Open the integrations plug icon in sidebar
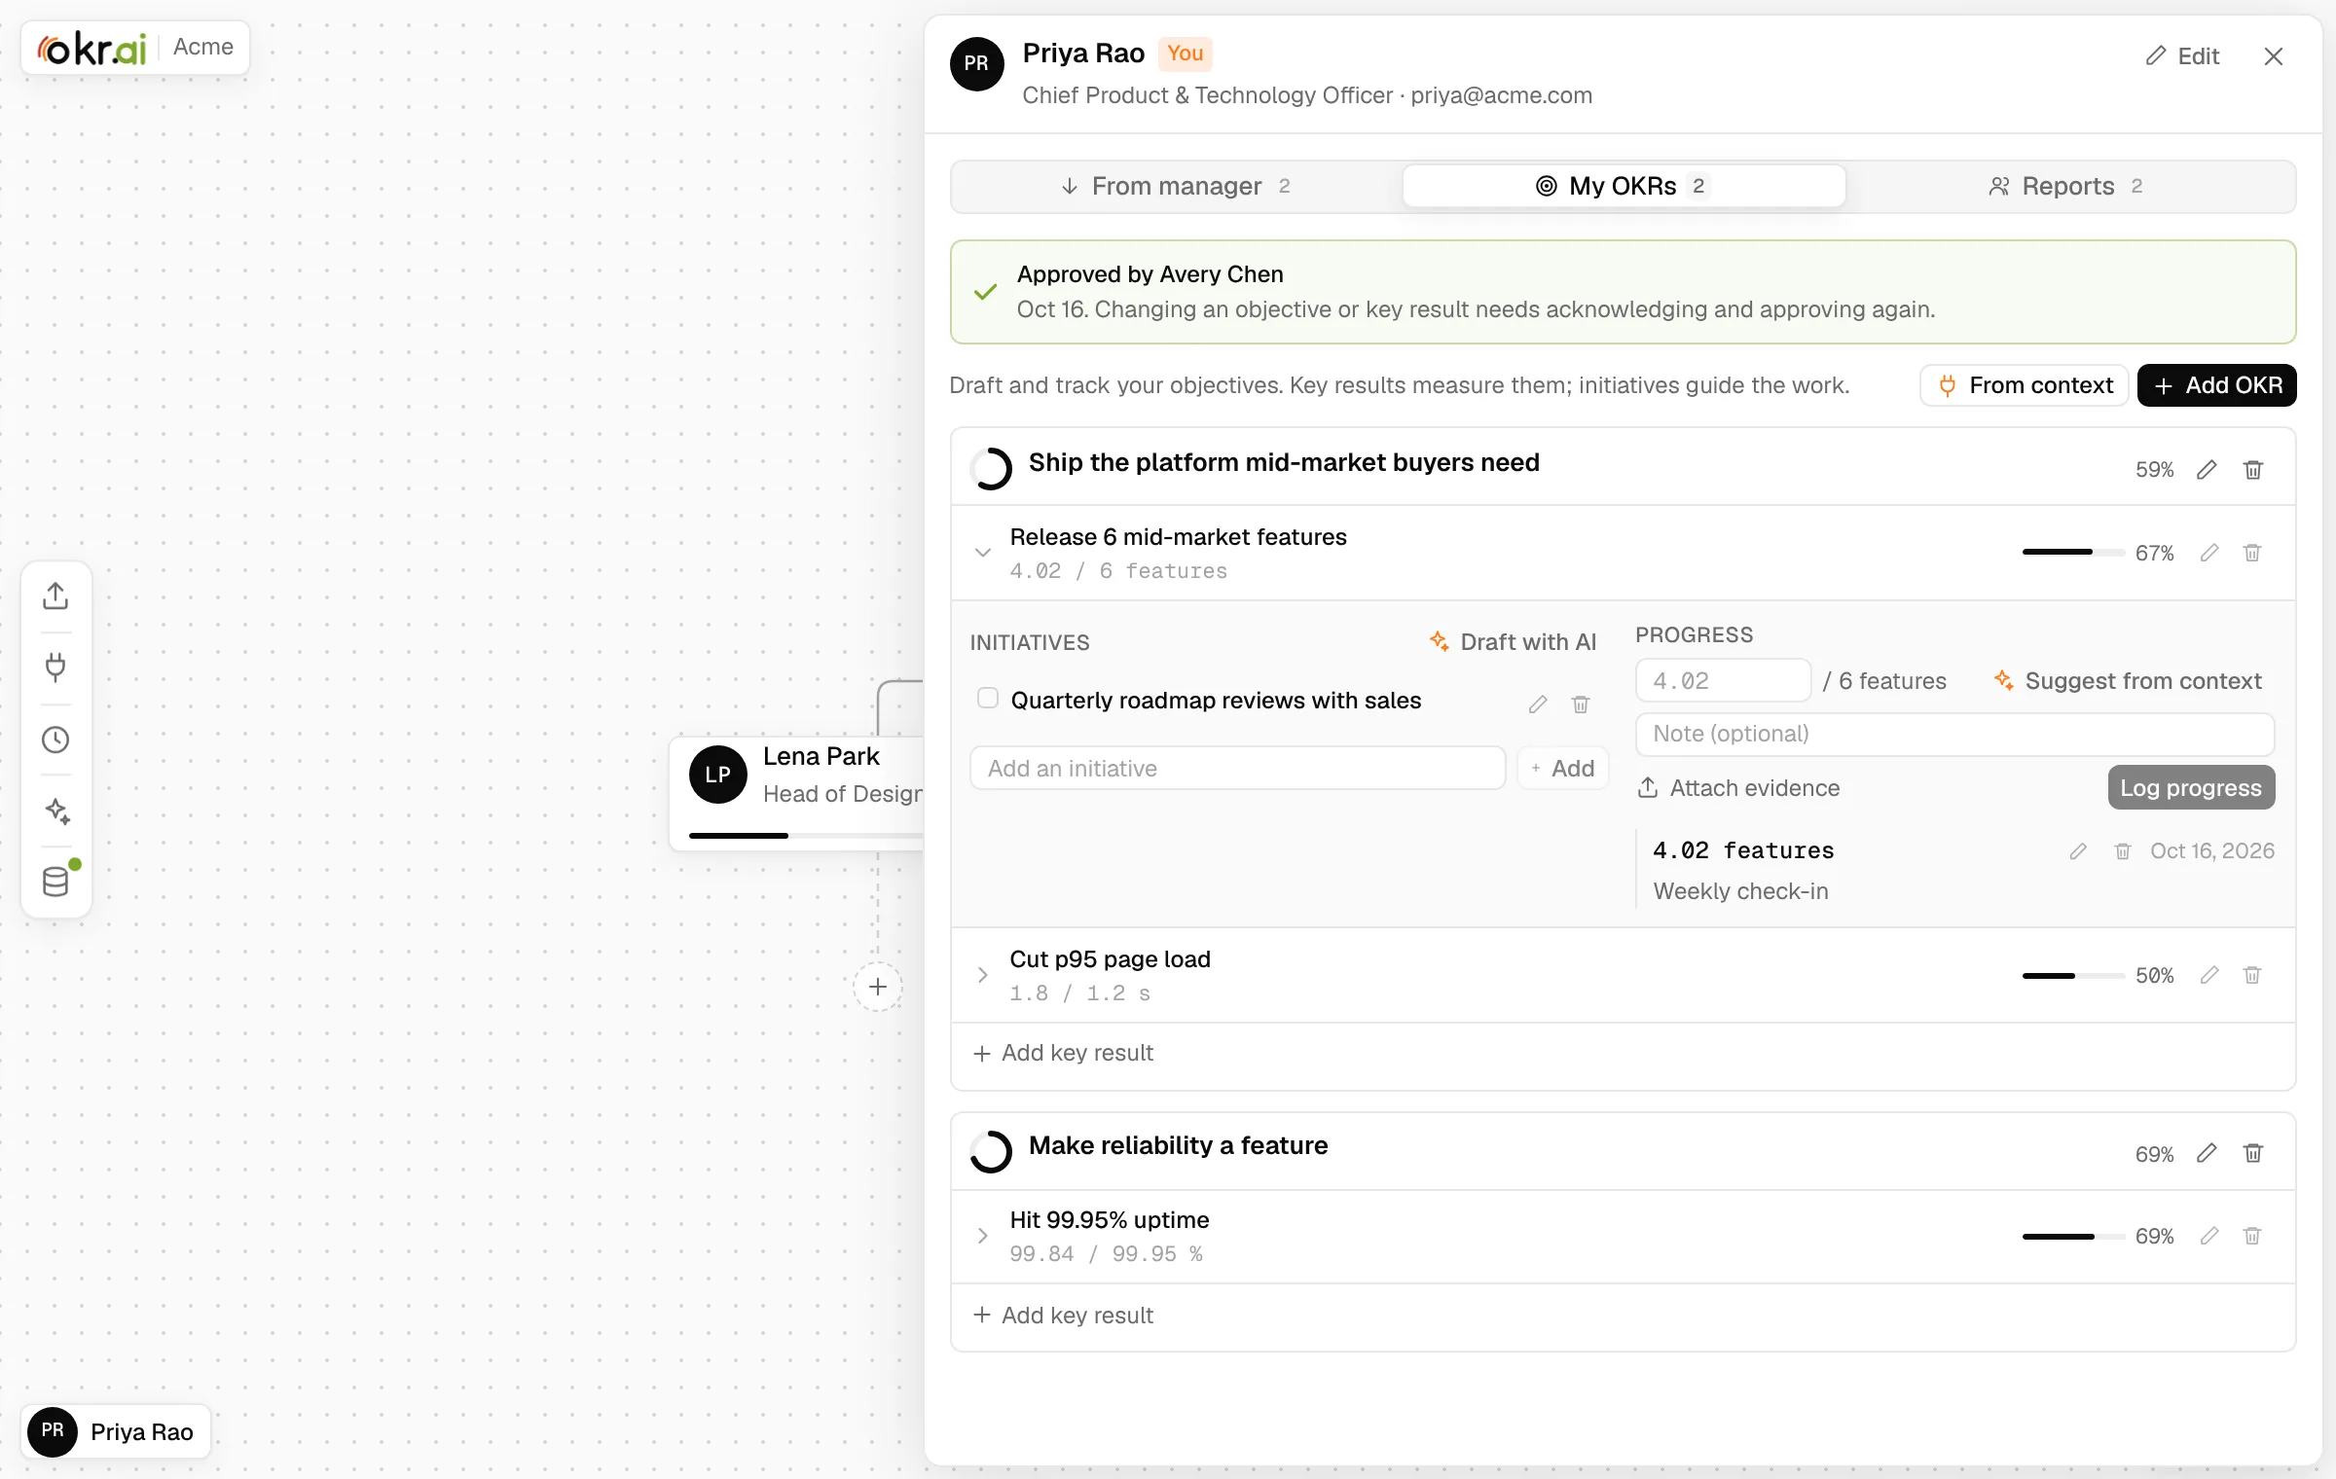This screenshot has height=1479, width=2336. click(55, 667)
